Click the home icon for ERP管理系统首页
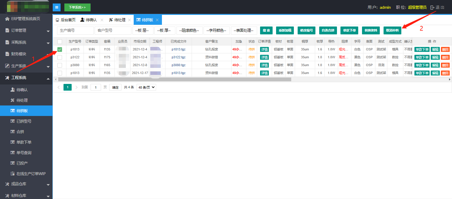Viewport: 452px width, 199px height. coord(7,19)
